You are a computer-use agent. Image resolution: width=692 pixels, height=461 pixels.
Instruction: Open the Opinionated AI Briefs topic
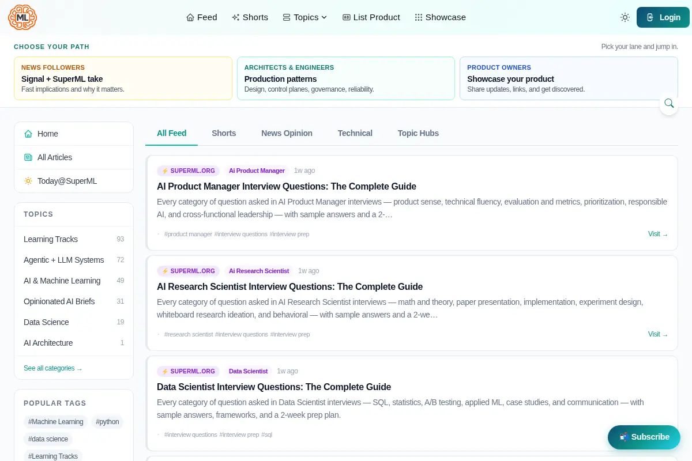[74, 301]
